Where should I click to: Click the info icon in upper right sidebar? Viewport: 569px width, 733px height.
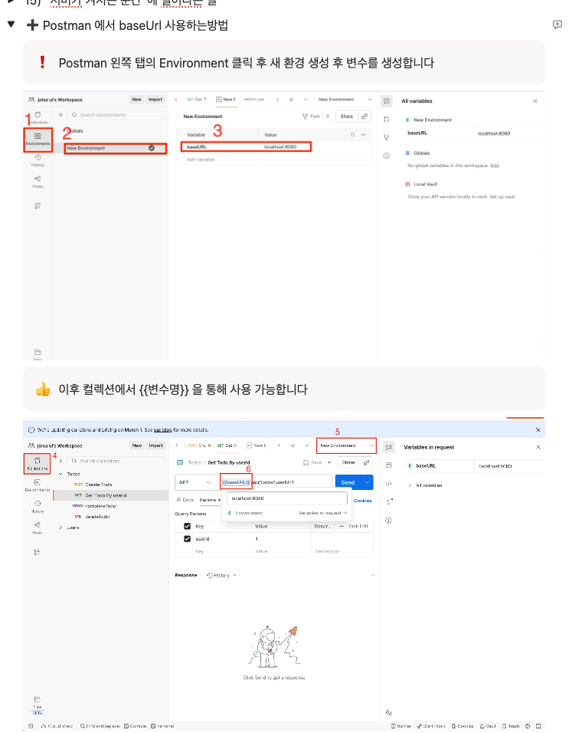(386, 156)
